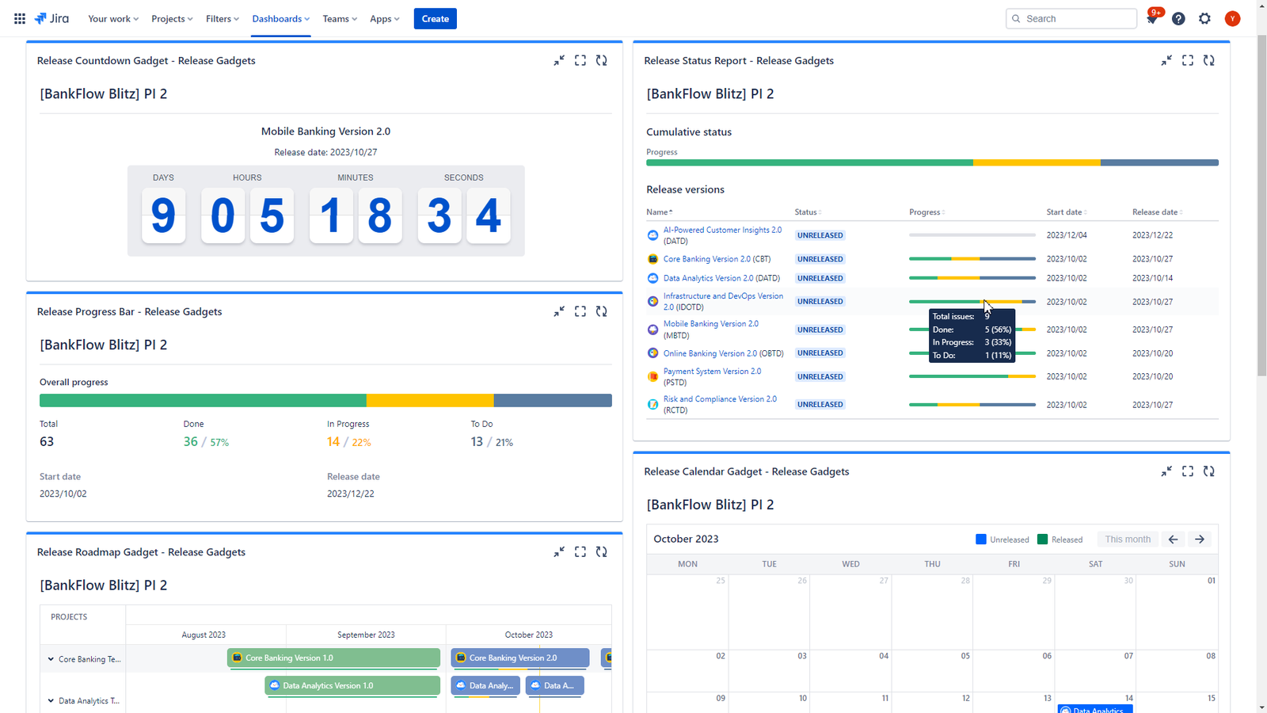1267x713 pixels.
Task: Refresh the Release Roadmap Gadget
Action: [602, 551]
